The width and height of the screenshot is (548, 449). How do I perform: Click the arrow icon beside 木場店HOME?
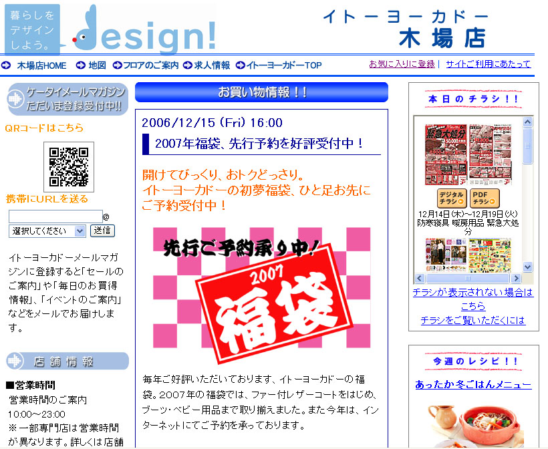pos(6,65)
